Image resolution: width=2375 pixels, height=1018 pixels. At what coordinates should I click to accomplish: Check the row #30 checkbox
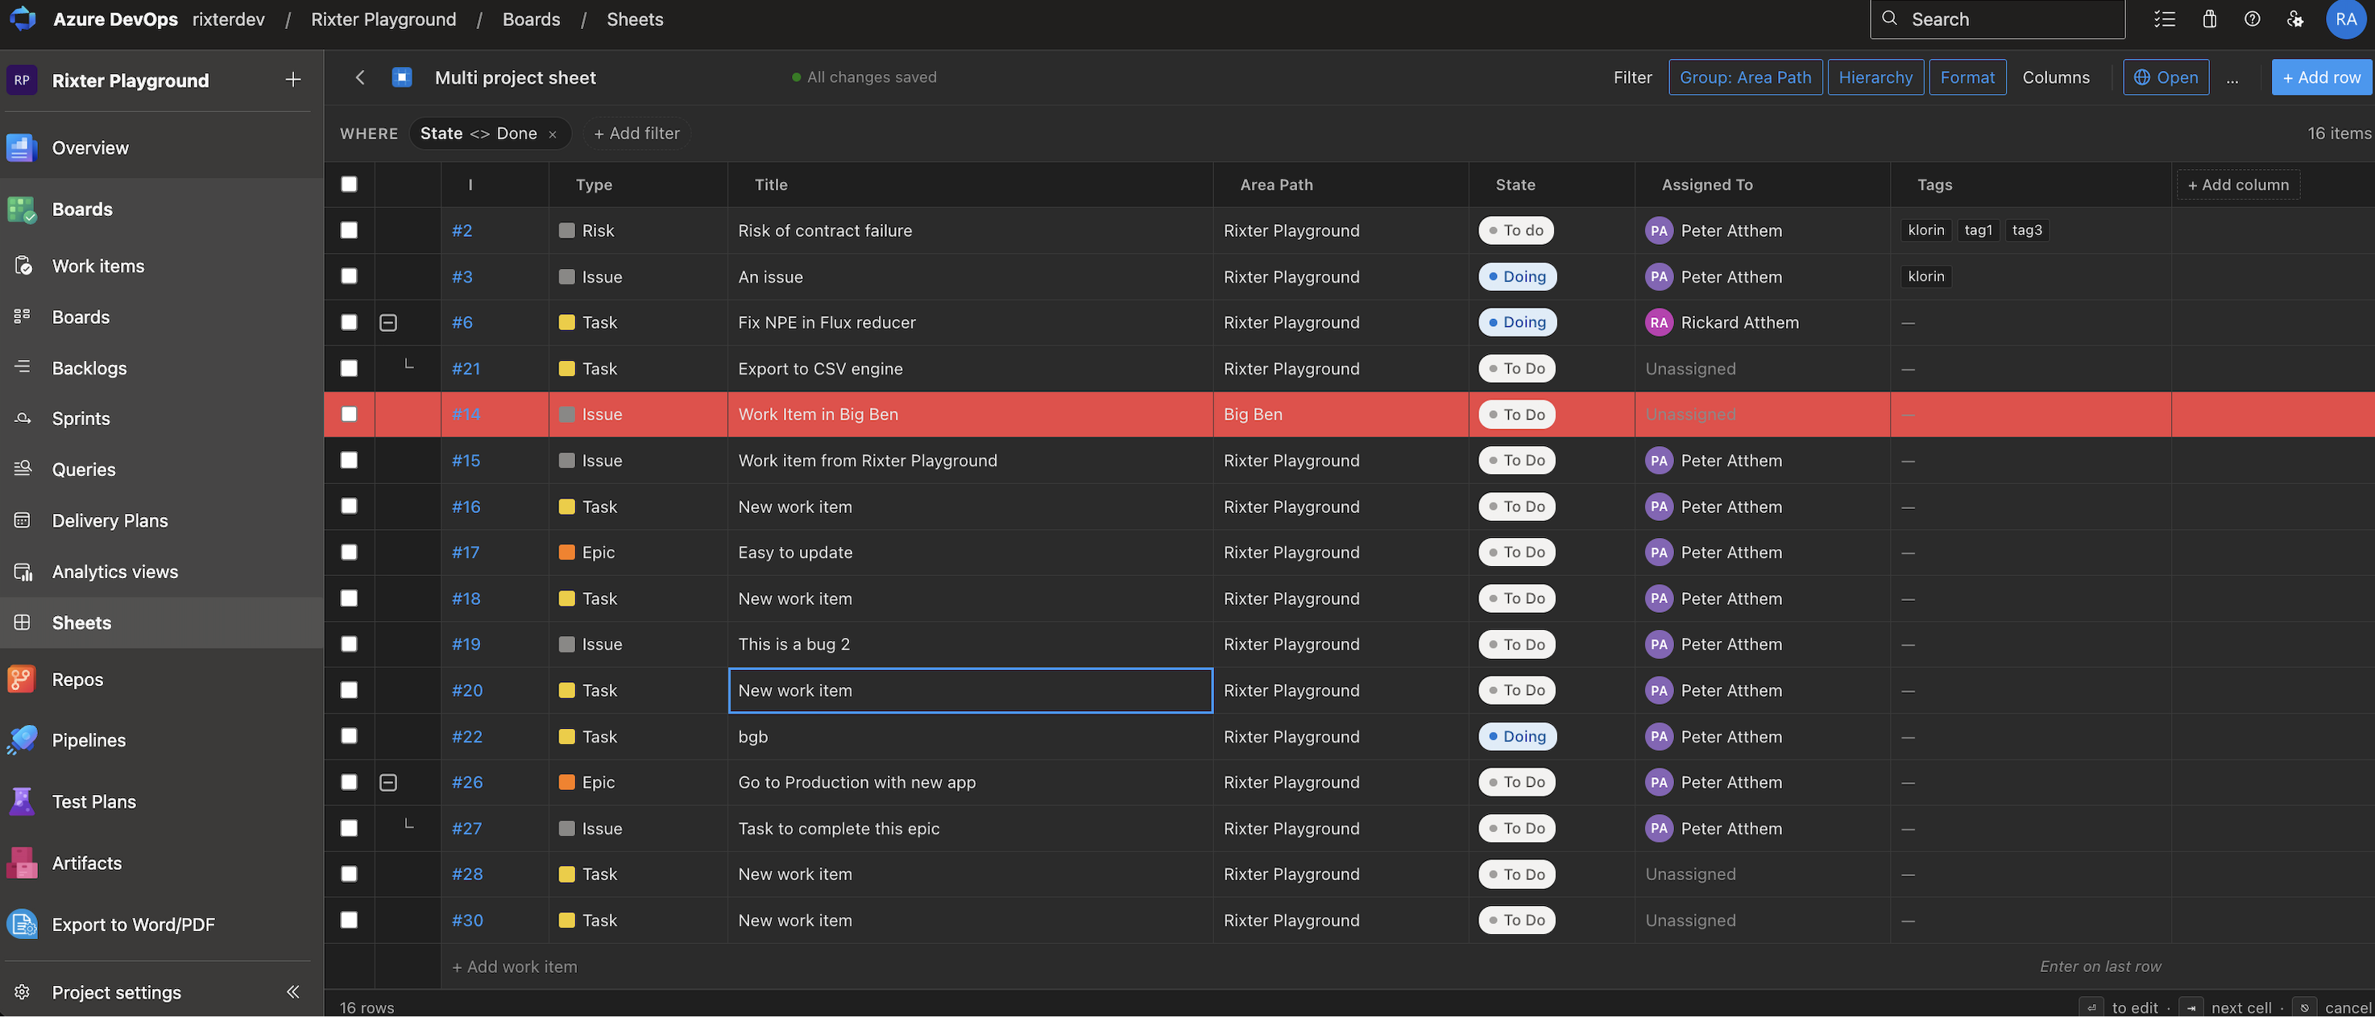[350, 921]
